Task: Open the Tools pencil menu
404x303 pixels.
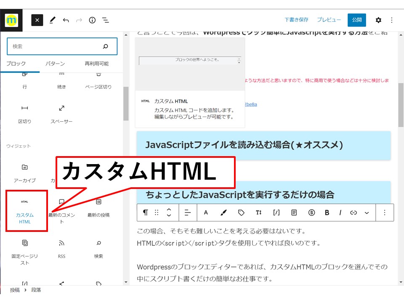Action: coord(53,20)
